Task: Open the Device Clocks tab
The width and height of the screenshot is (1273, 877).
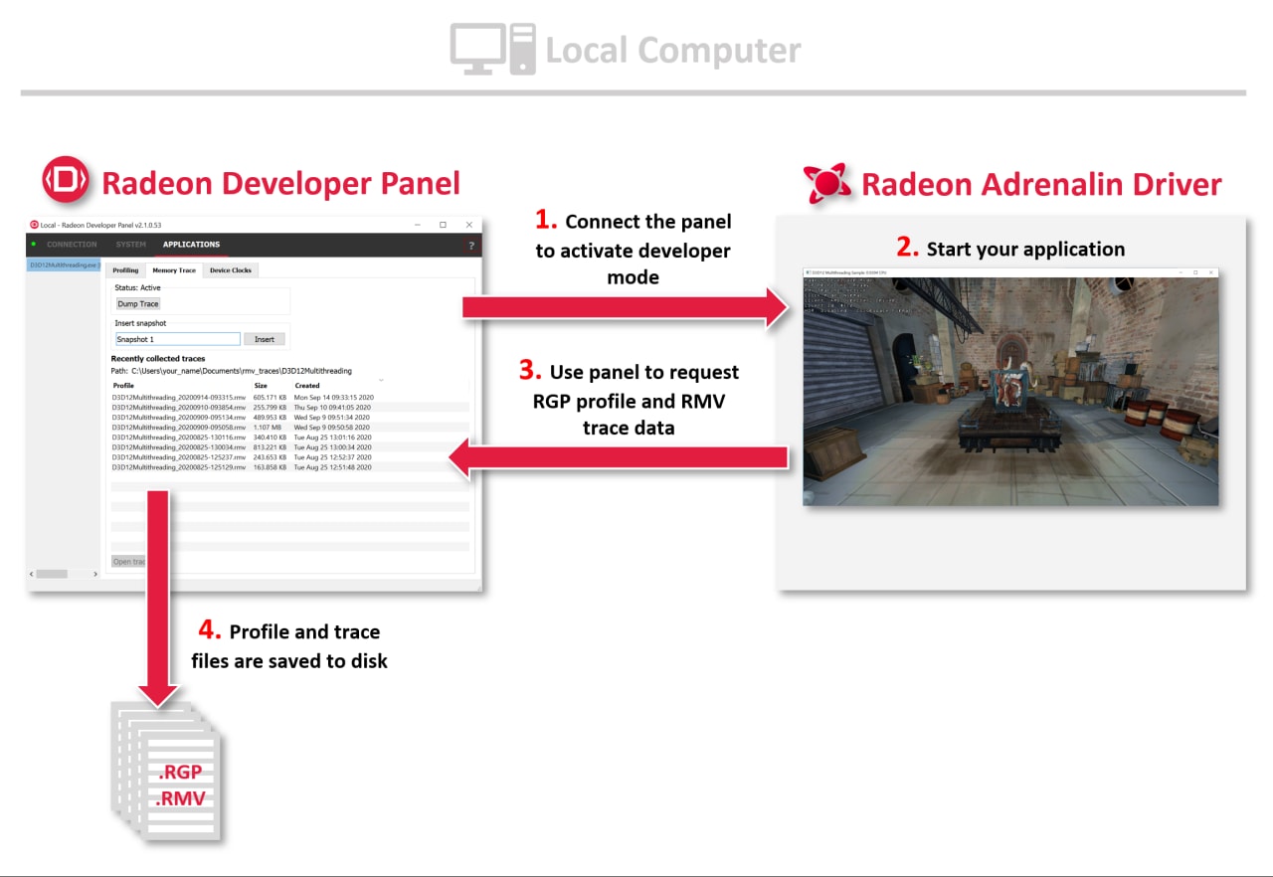Action: (231, 270)
